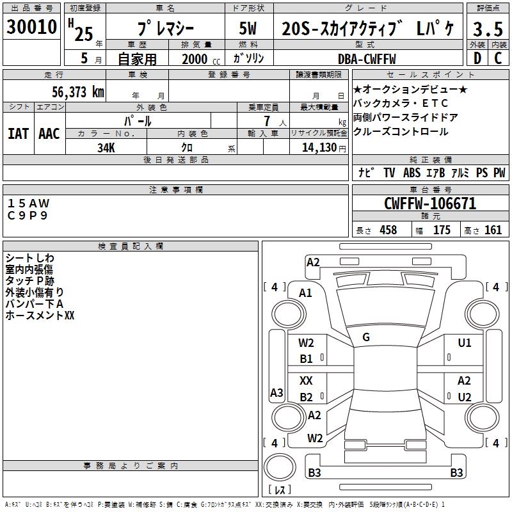
Task: Click the interior color クロ
Action: point(187,148)
